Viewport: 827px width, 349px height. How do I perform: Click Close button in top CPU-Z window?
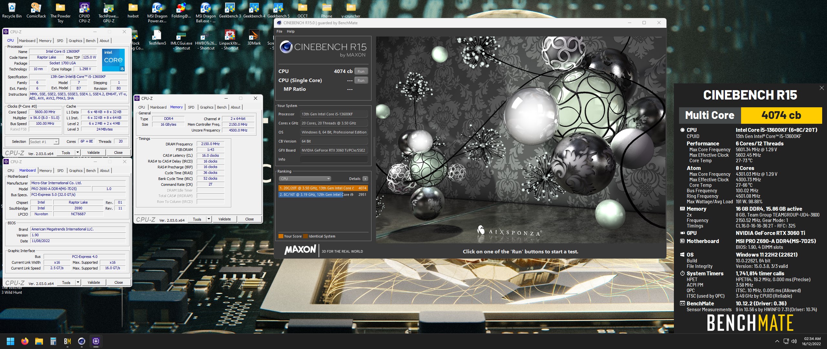[118, 152]
